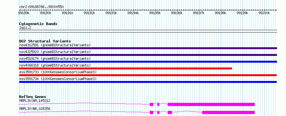Click the 99200k ruler tick label
The width and height of the screenshot is (286, 116).
tap(264, 13)
